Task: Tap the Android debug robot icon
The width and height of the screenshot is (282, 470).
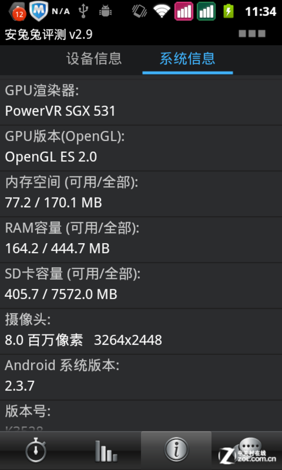Action: click(105, 11)
